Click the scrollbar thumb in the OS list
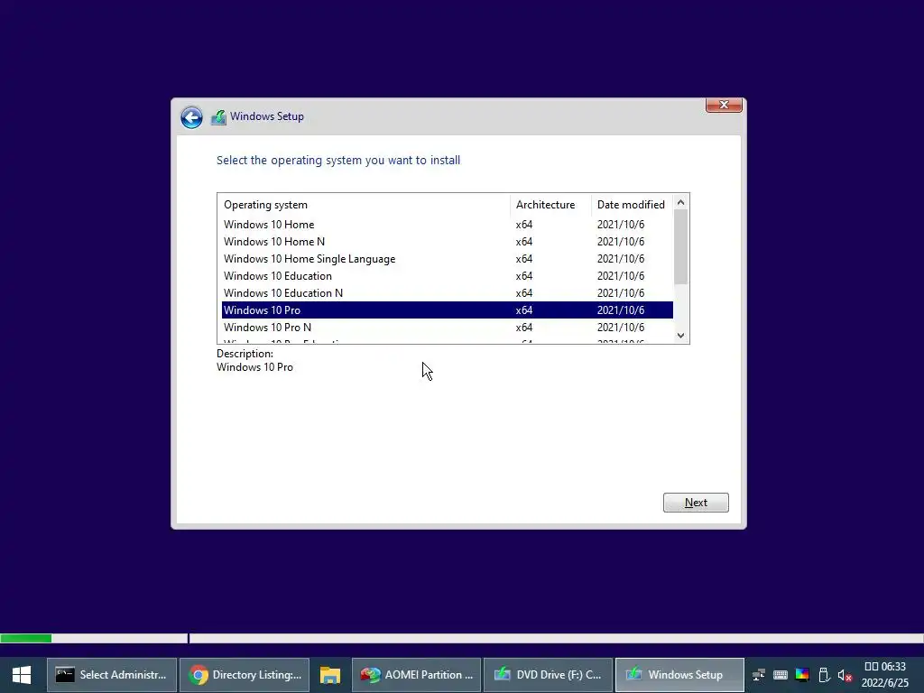Viewport: 924px width, 693px height. click(680, 247)
